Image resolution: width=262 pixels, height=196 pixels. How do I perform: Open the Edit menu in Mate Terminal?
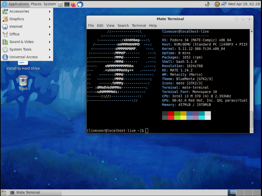point(100,25)
